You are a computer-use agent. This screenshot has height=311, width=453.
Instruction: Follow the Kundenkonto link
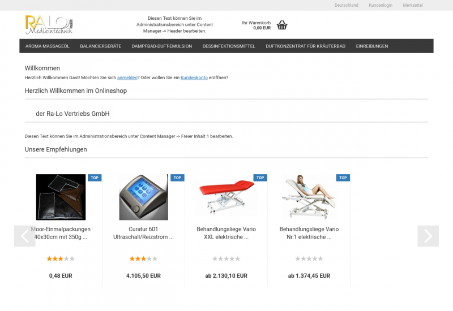coord(194,77)
